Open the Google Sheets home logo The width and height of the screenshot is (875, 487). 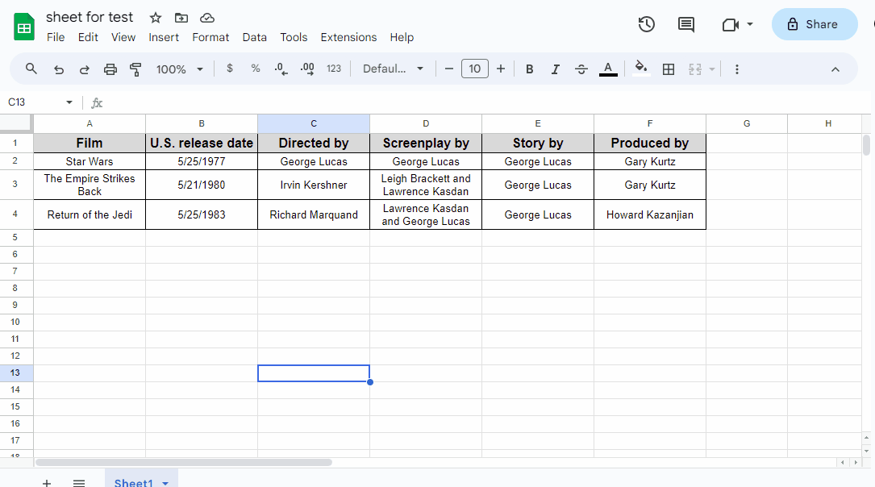pyautogui.click(x=24, y=27)
